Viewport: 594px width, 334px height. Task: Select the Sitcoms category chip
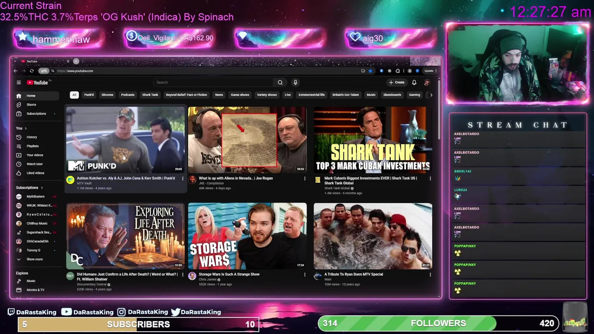tap(107, 95)
